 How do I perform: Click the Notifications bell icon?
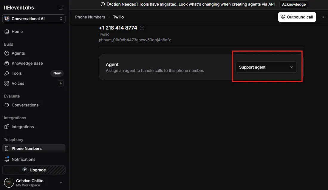pyautogui.click(x=7, y=159)
